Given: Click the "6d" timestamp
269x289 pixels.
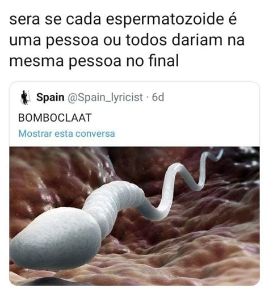Looking at the screenshot, I should 158,97.
